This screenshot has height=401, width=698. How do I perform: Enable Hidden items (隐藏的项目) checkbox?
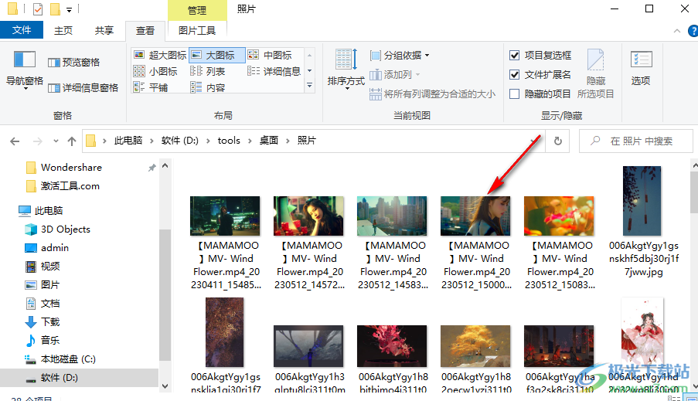click(514, 94)
